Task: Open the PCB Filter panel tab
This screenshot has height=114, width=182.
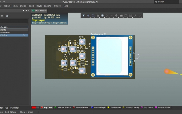Action: click(15, 108)
